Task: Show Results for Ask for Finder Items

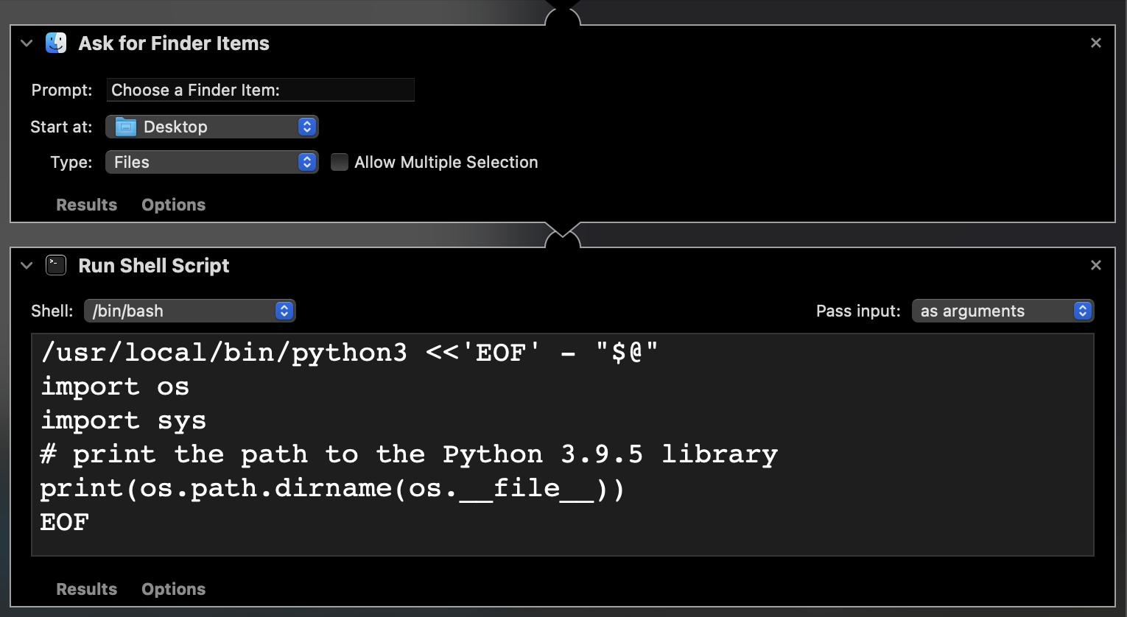Action: (87, 205)
